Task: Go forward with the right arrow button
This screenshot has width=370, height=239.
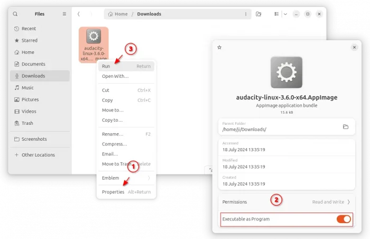Action: pyautogui.click(x=91, y=14)
